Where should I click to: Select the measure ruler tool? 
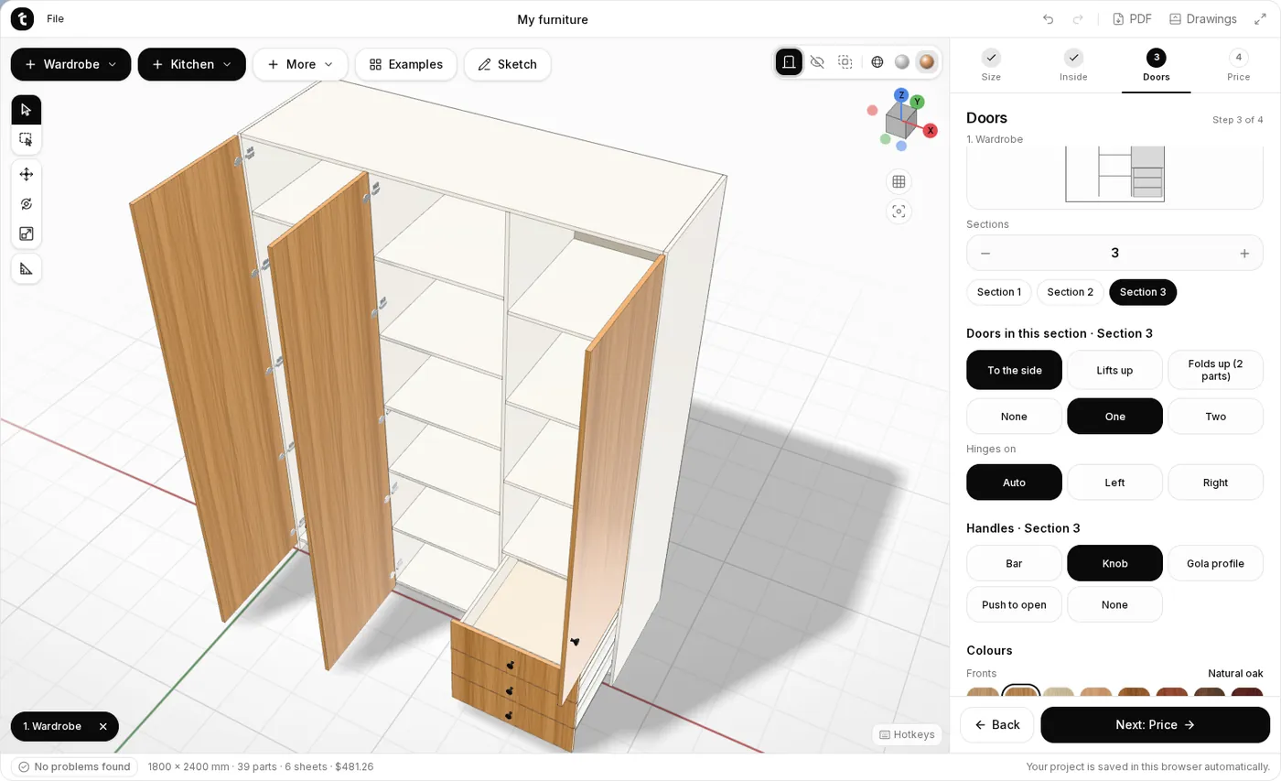[x=26, y=268]
